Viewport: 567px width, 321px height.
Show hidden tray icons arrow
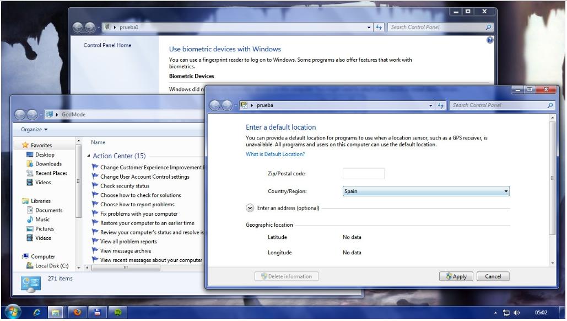(495, 313)
